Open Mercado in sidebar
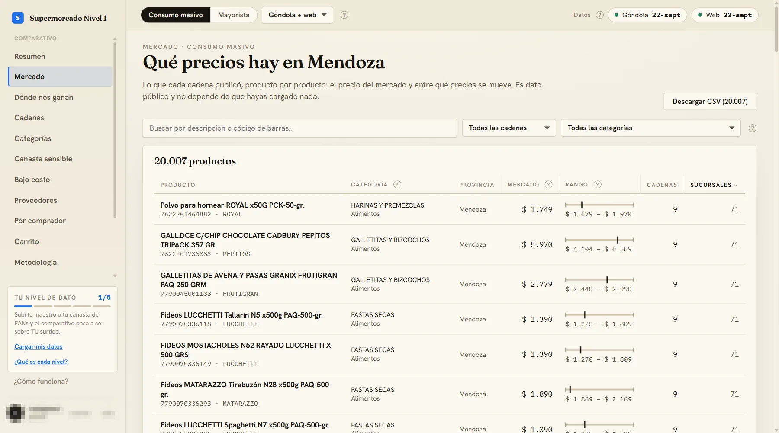Viewport: 779px width, 433px height. 60,77
